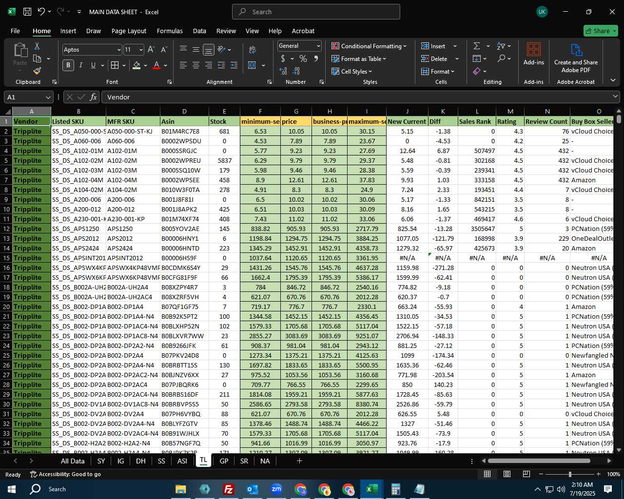
Task: Open the Format as Table dropdown
Action: [x=359, y=58]
